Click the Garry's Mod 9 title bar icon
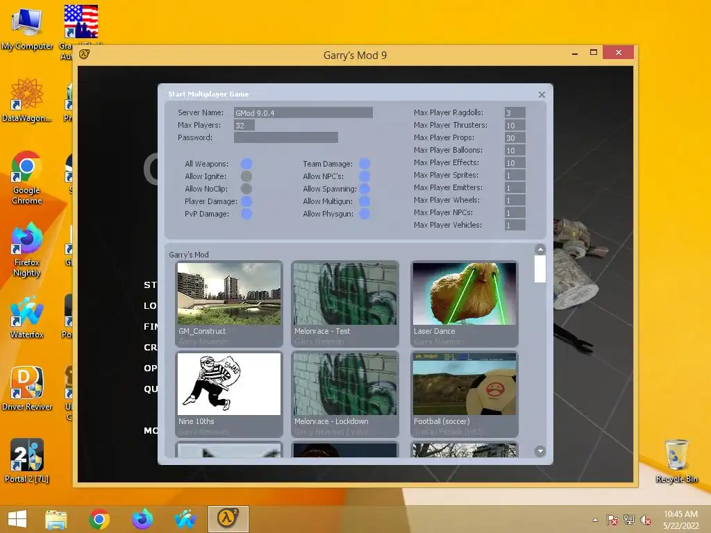711x533 pixels. [x=84, y=54]
